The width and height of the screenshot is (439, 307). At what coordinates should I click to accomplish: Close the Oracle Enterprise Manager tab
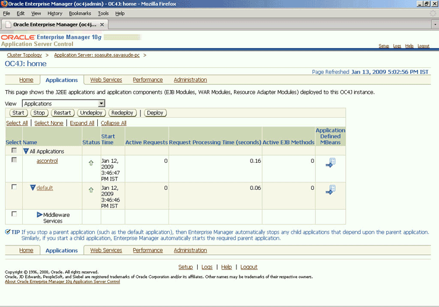(102, 25)
